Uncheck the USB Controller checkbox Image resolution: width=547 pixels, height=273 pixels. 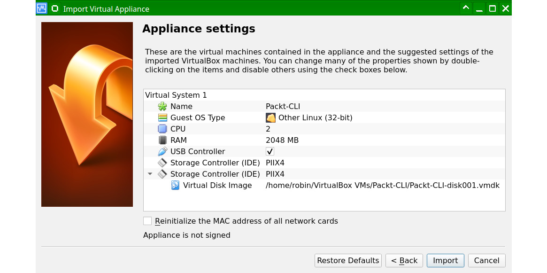[270, 151]
